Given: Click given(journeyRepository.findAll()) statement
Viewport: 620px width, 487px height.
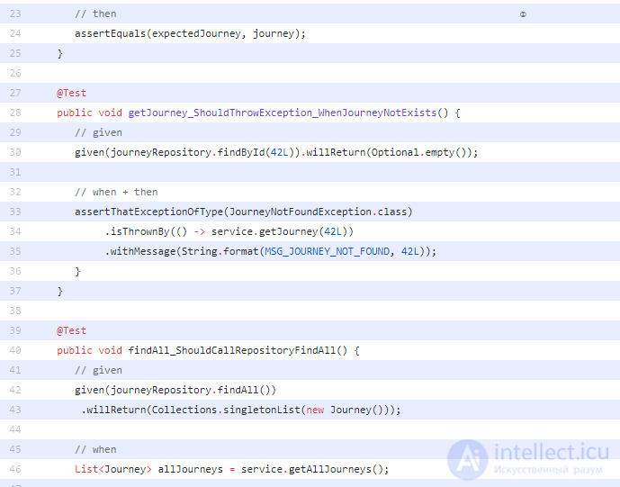Looking at the screenshot, I should pos(175,390).
